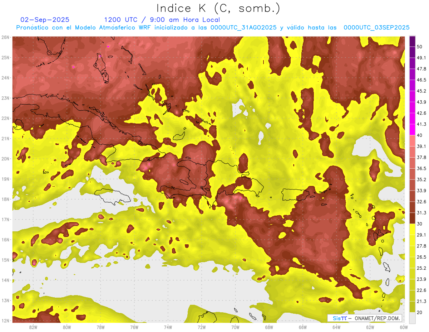Click latitude axis label '19N'
This screenshot has height=332, width=429.
pyautogui.click(x=5, y=179)
